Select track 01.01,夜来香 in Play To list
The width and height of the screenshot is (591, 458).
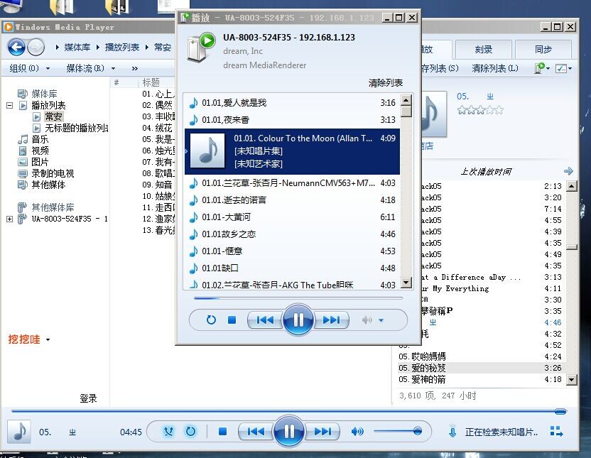tap(292, 120)
